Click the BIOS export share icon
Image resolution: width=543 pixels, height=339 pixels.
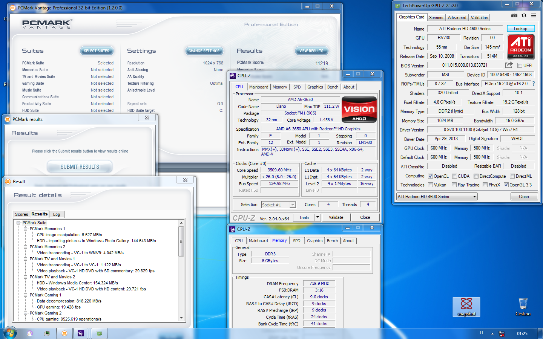[509, 65]
